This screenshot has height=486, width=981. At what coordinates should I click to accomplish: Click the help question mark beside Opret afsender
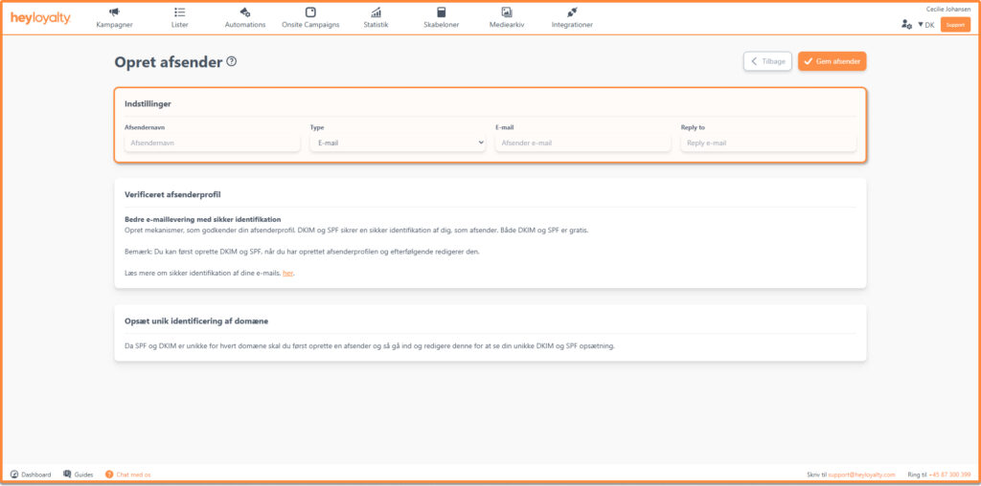231,62
